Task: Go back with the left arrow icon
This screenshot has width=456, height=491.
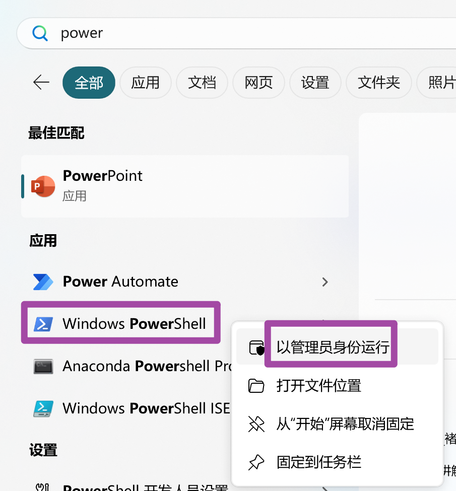Action: coord(41,83)
